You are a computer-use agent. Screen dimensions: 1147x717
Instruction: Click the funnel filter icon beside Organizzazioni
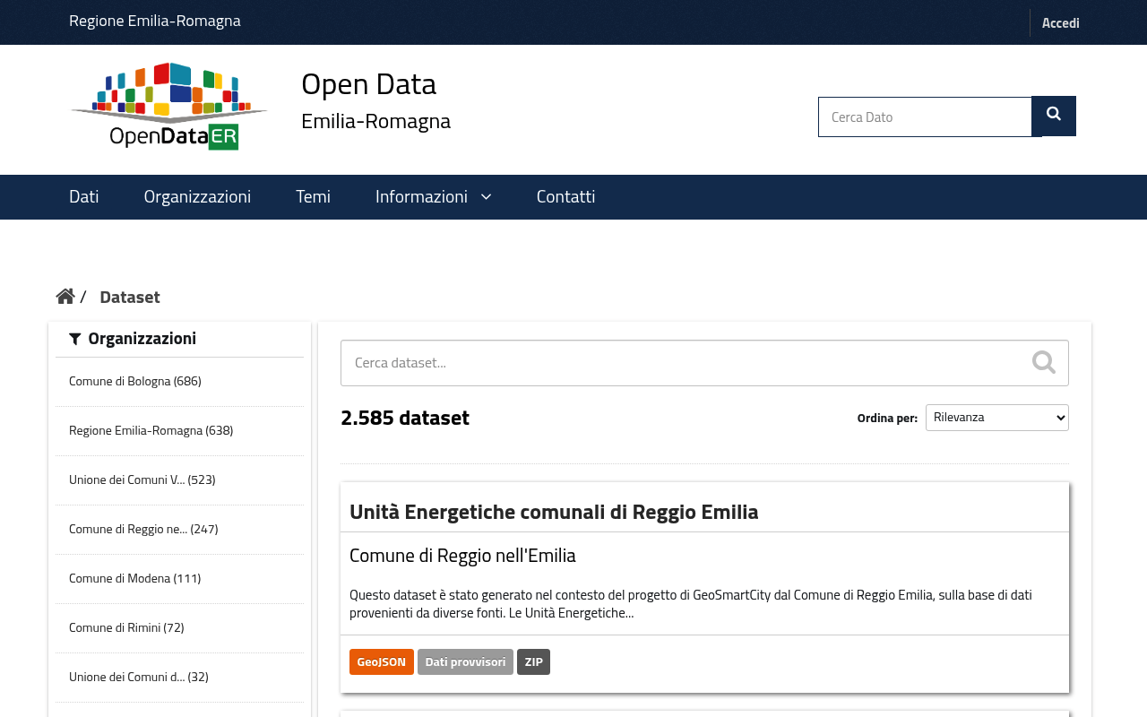[75, 339]
